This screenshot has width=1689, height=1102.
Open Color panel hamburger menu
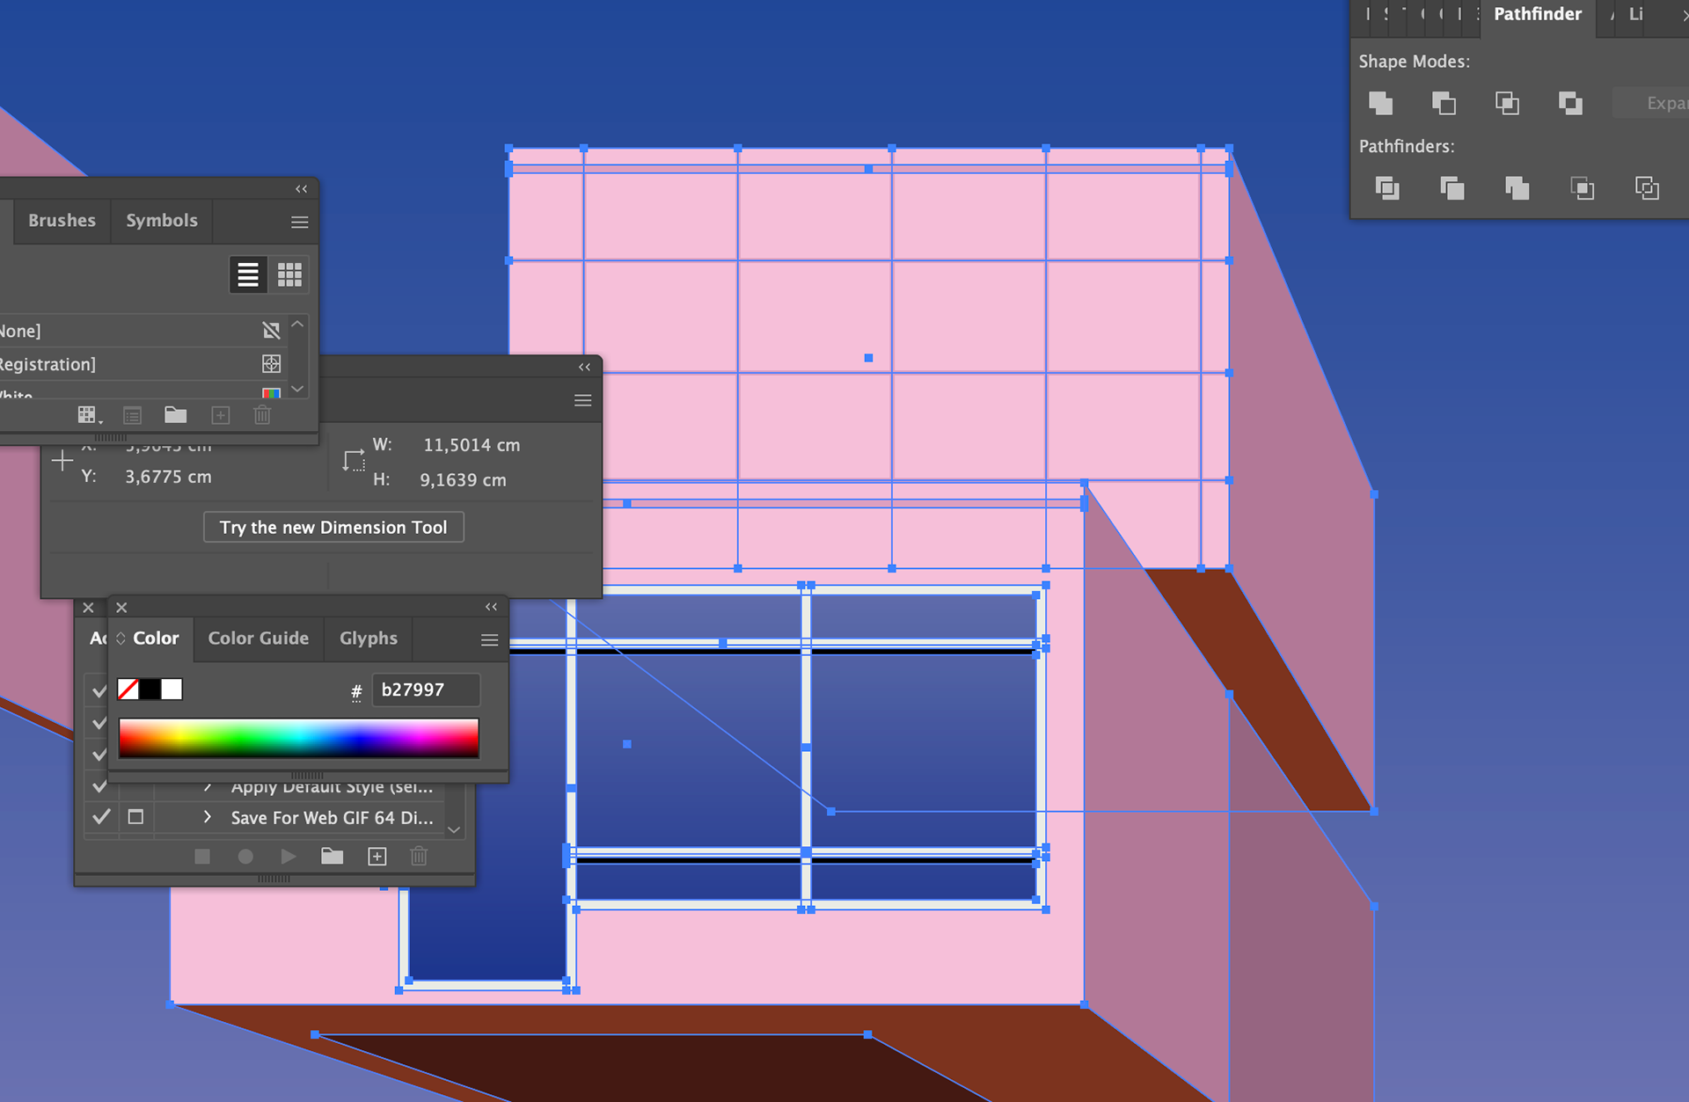489,640
